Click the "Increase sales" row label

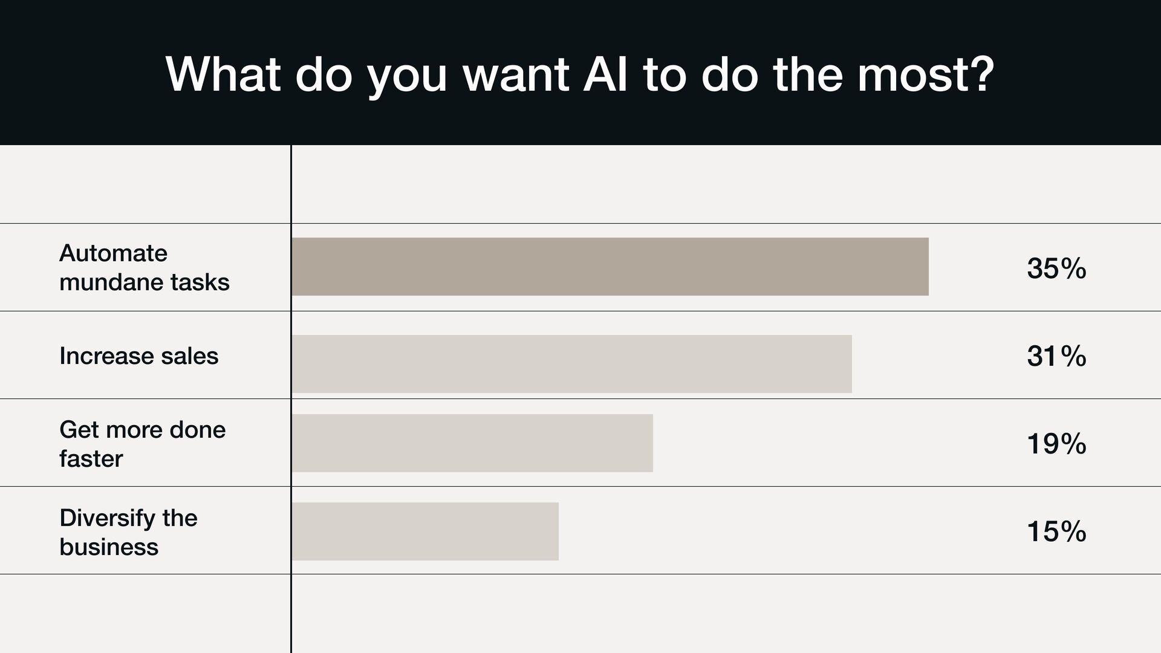coord(138,356)
